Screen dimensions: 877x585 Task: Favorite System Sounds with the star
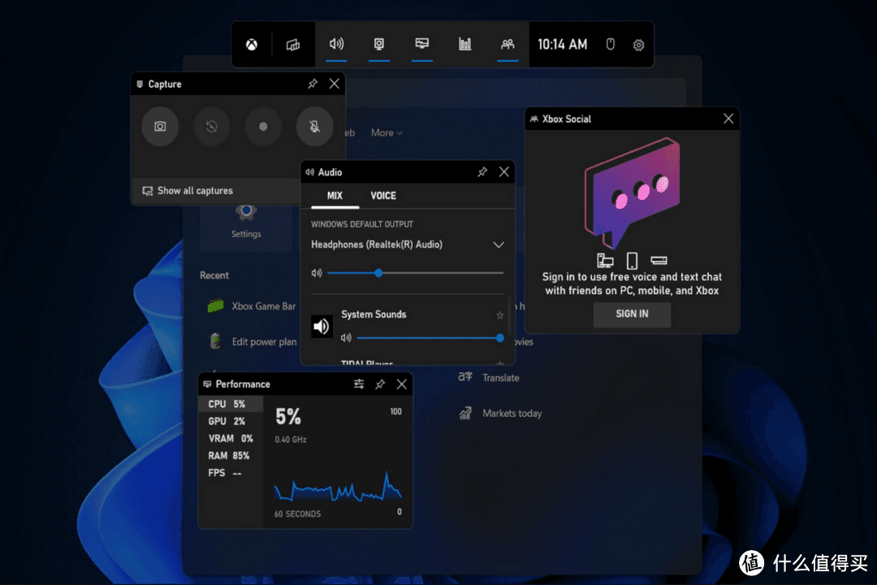(x=499, y=315)
